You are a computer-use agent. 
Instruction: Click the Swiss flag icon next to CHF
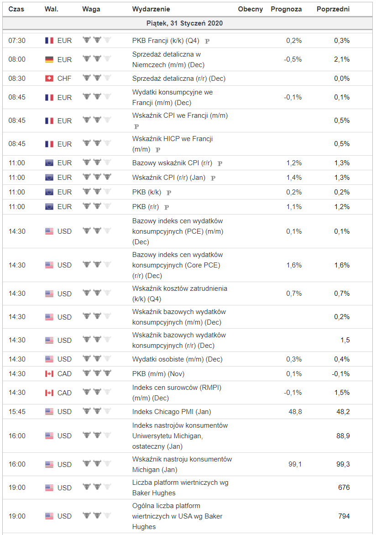point(49,79)
